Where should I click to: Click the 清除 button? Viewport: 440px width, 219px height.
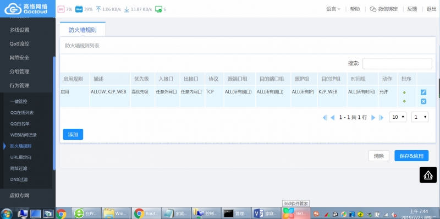pyautogui.click(x=379, y=156)
